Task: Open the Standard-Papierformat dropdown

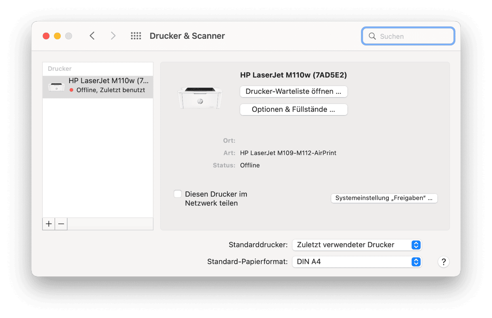Action: tap(357, 262)
